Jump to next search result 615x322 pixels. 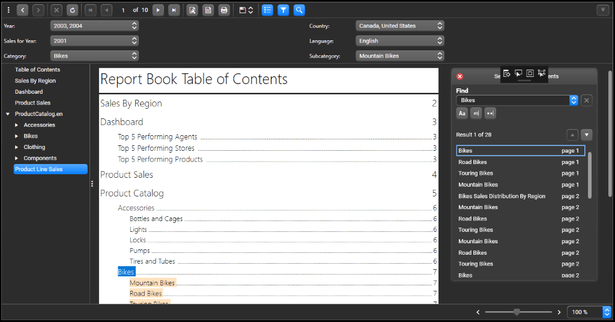click(587, 135)
